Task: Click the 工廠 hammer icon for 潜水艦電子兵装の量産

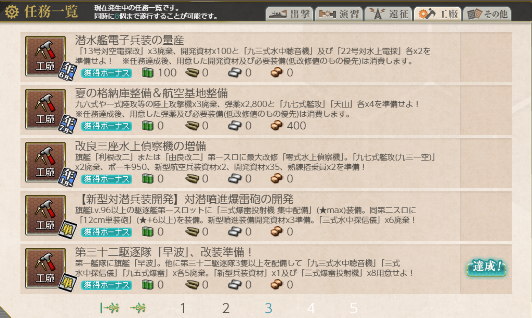Action: click(45, 56)
